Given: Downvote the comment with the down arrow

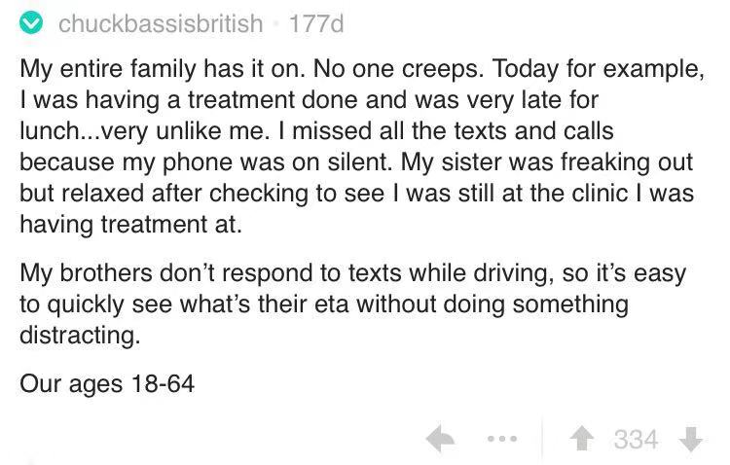Looking at the screenshot, I should click(x=690, y=439).
